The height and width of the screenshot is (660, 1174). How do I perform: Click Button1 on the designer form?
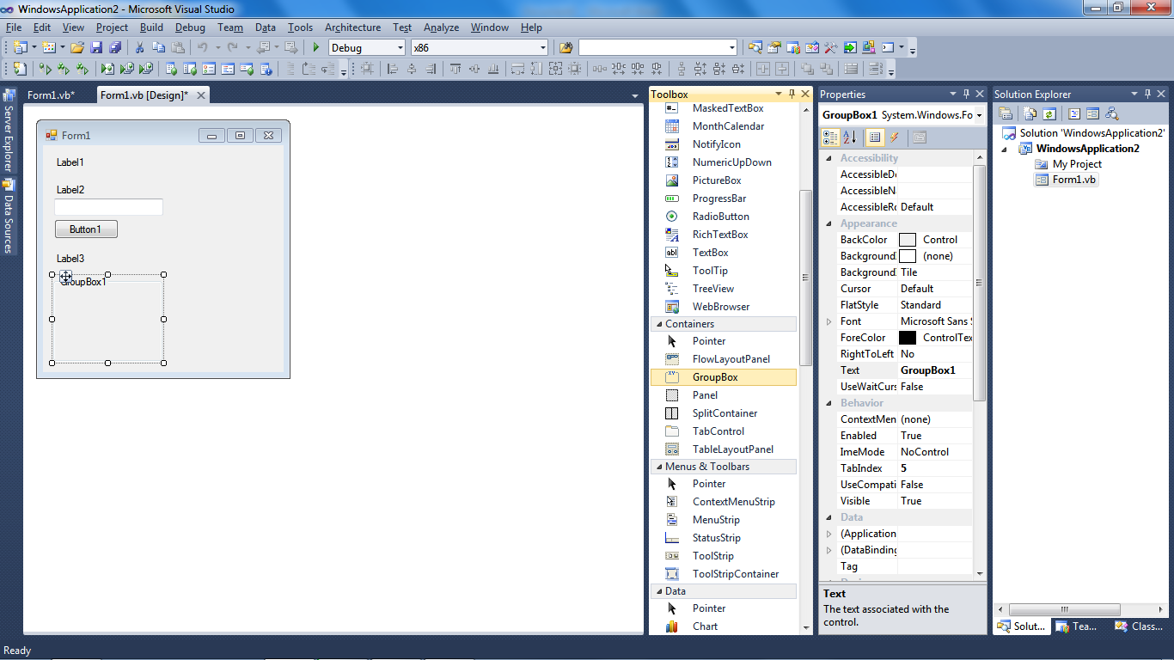tap(86, 229)
